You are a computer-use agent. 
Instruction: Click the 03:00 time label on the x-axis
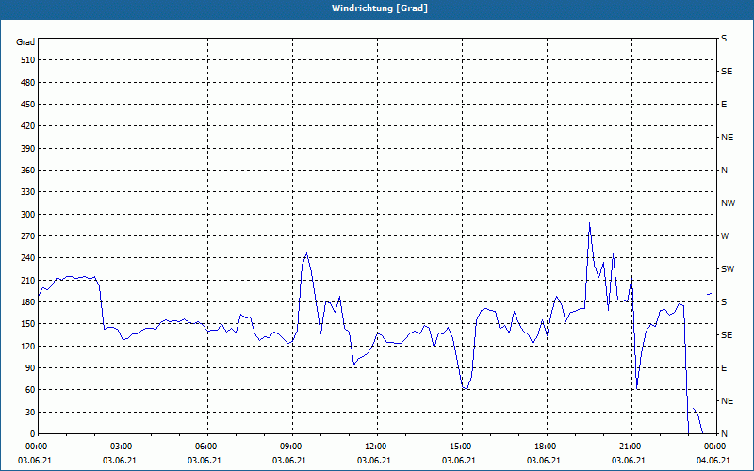(122, 447)
